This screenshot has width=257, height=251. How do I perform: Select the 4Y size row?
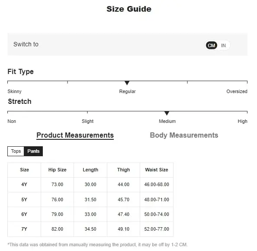coord(90,185)
